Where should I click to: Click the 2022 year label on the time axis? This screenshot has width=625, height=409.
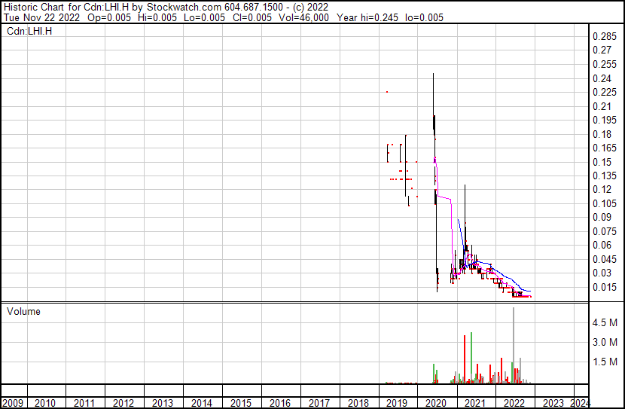(514, 403)
